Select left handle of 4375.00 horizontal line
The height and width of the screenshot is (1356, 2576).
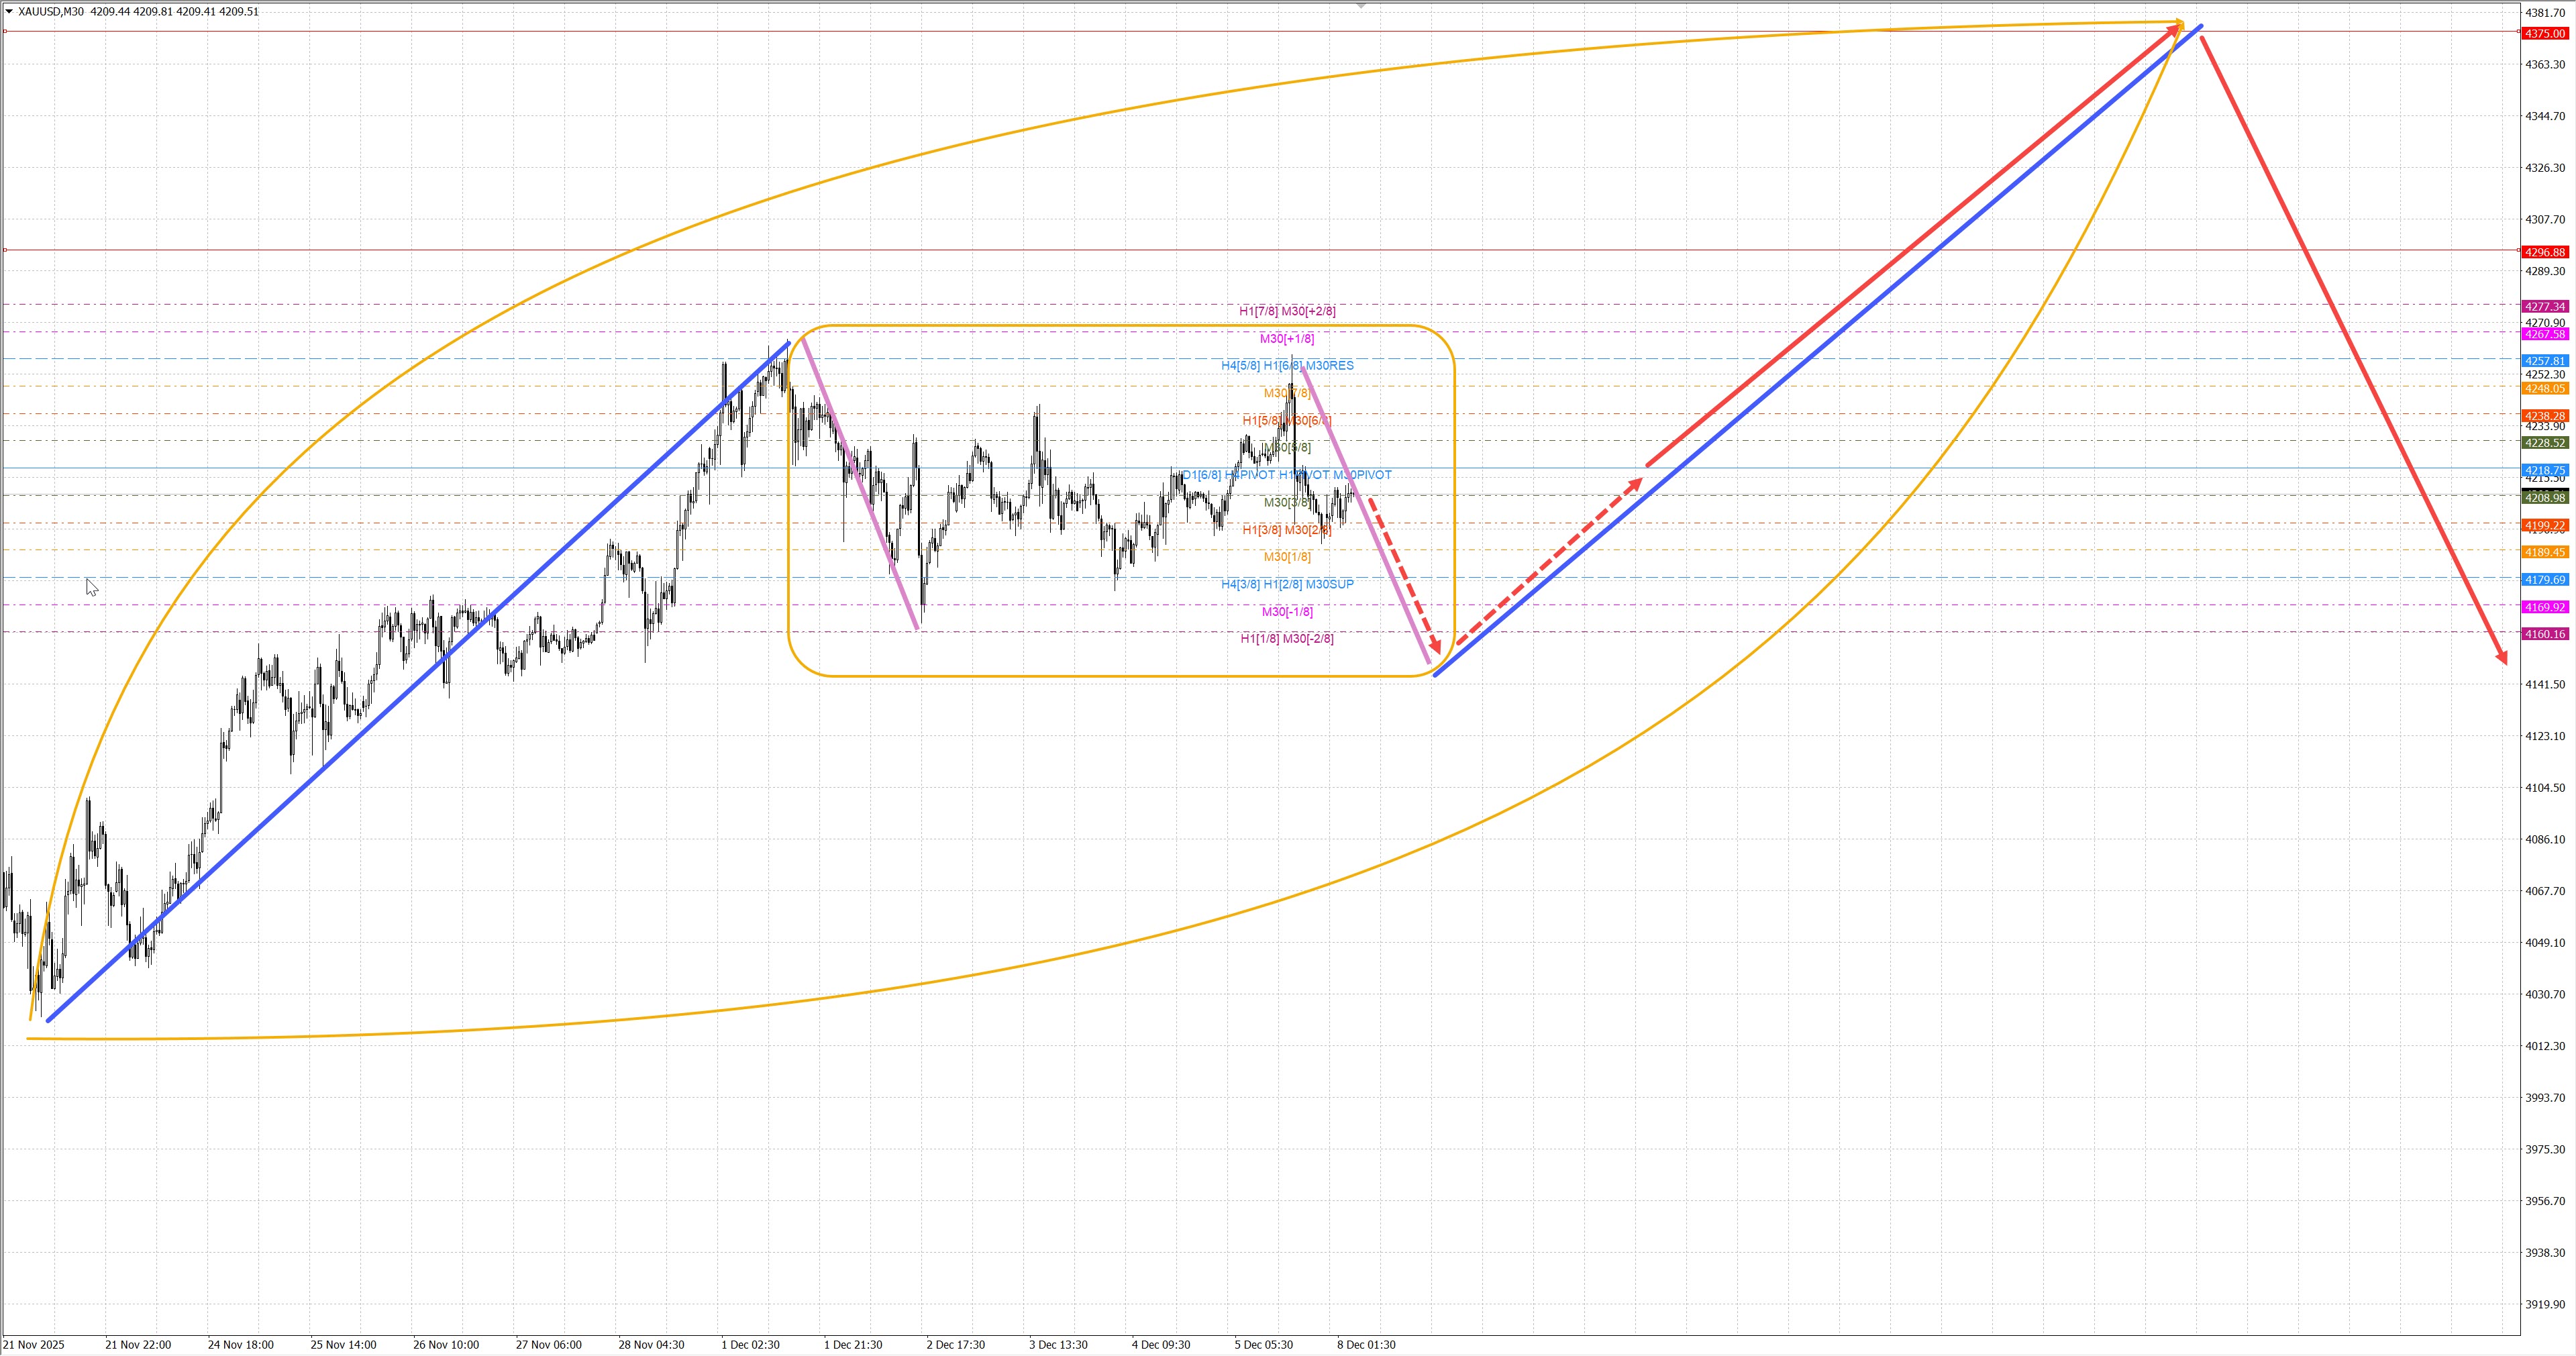[x=5, y=31]
